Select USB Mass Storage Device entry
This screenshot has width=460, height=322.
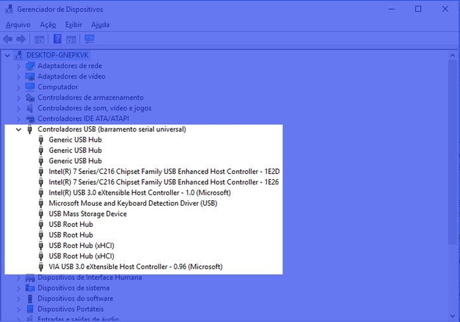click(x=88, y=214)
